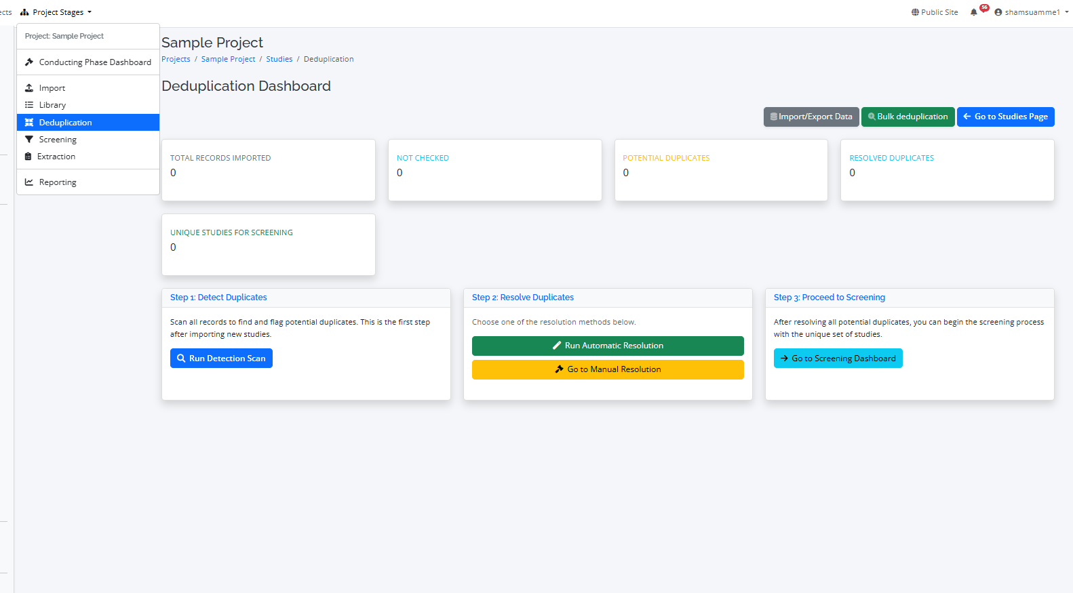Open Import/Export Data button

(x=811, y=117)
